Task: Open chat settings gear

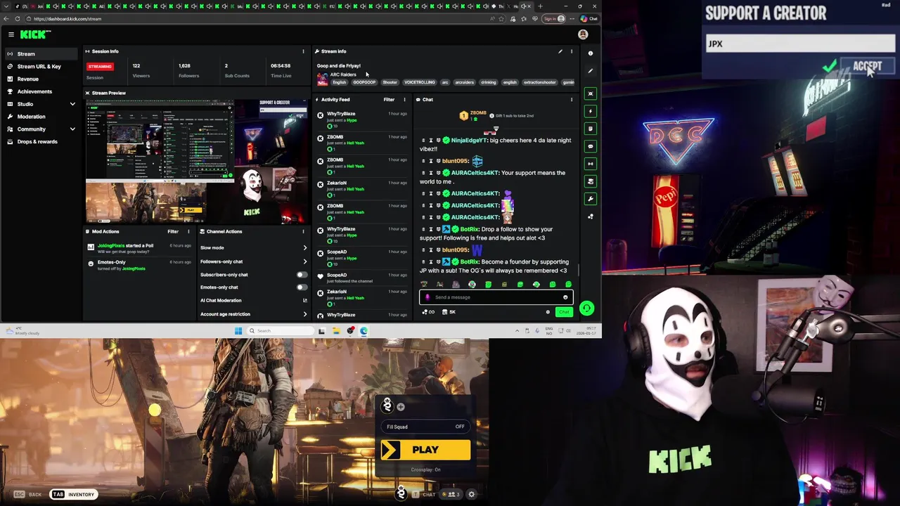Action: click(x=548, y=312)
